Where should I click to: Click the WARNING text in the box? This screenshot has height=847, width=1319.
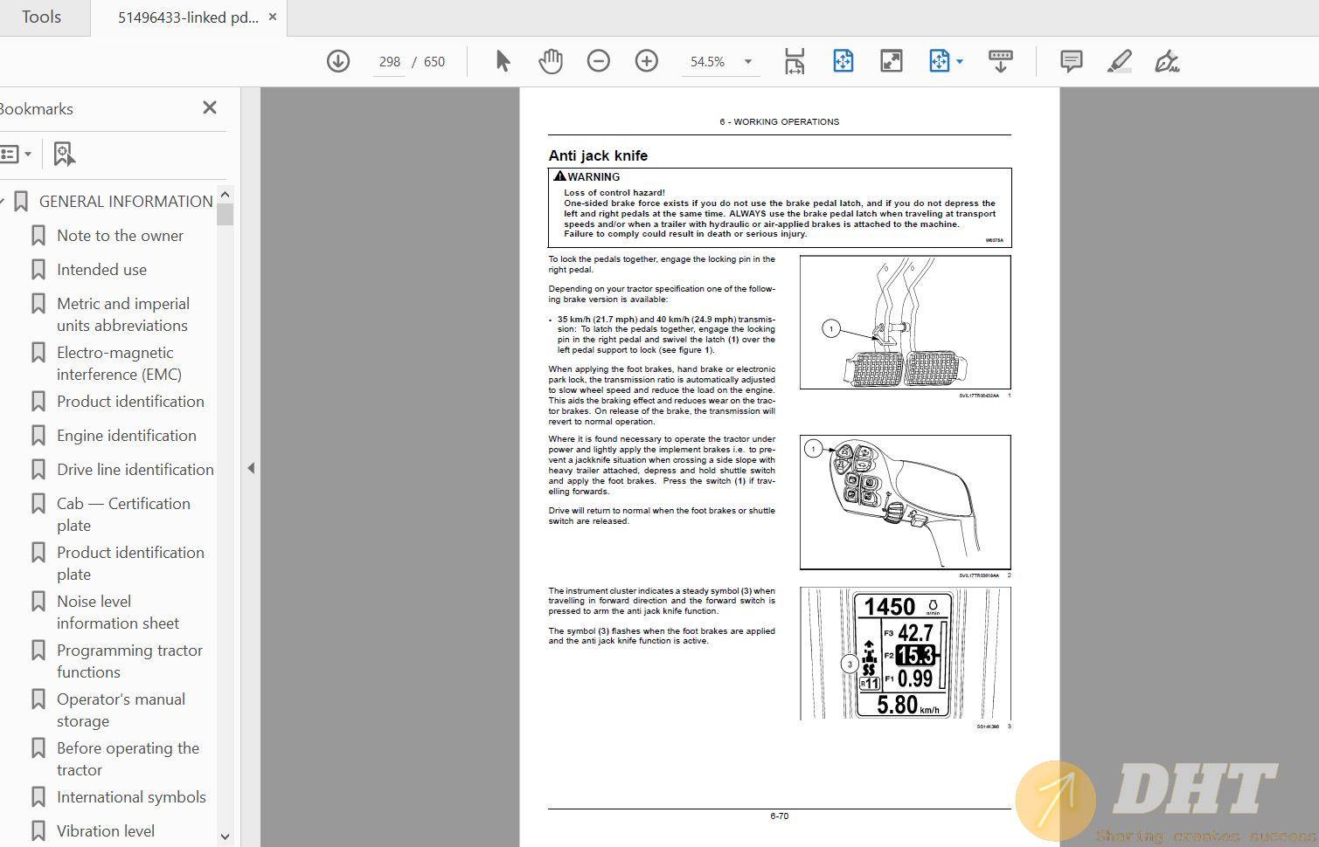coord(594,176)
